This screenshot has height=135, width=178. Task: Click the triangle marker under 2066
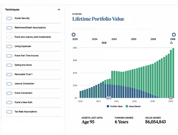coord(171,43)
